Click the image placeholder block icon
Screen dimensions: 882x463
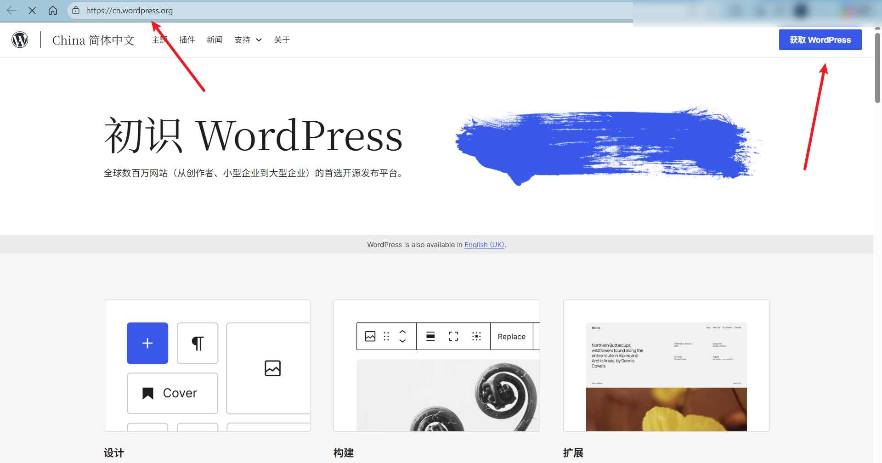272,368
